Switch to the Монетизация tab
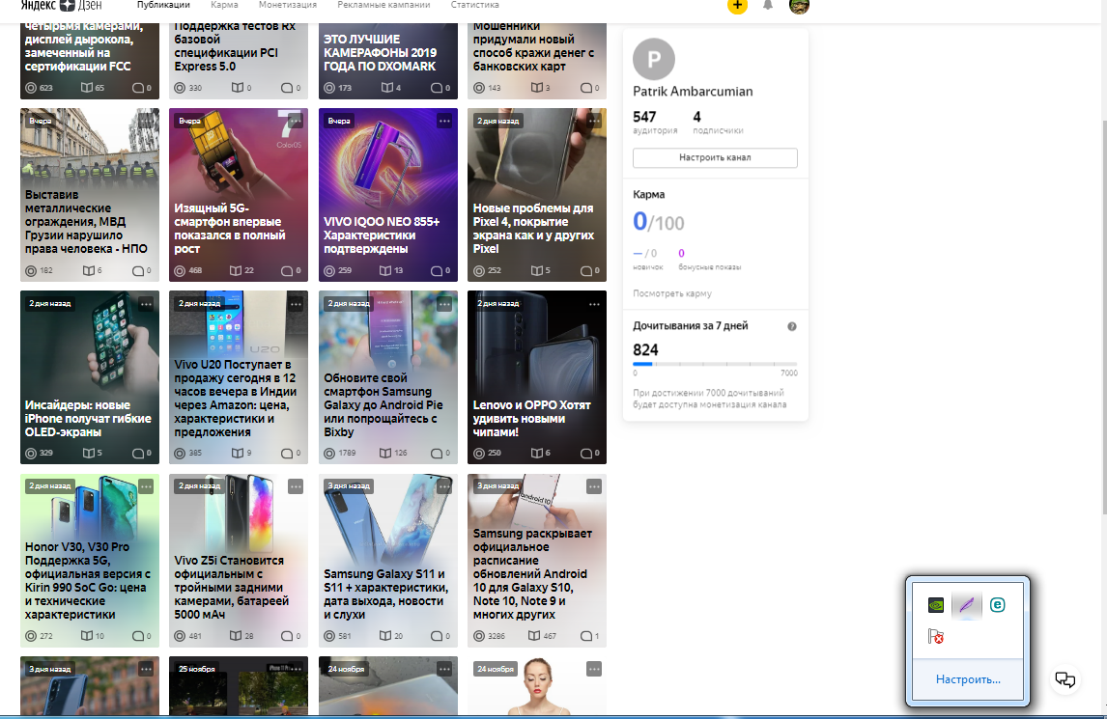The width and height of the screenshot is (1107, 719). tap(288, 5)
